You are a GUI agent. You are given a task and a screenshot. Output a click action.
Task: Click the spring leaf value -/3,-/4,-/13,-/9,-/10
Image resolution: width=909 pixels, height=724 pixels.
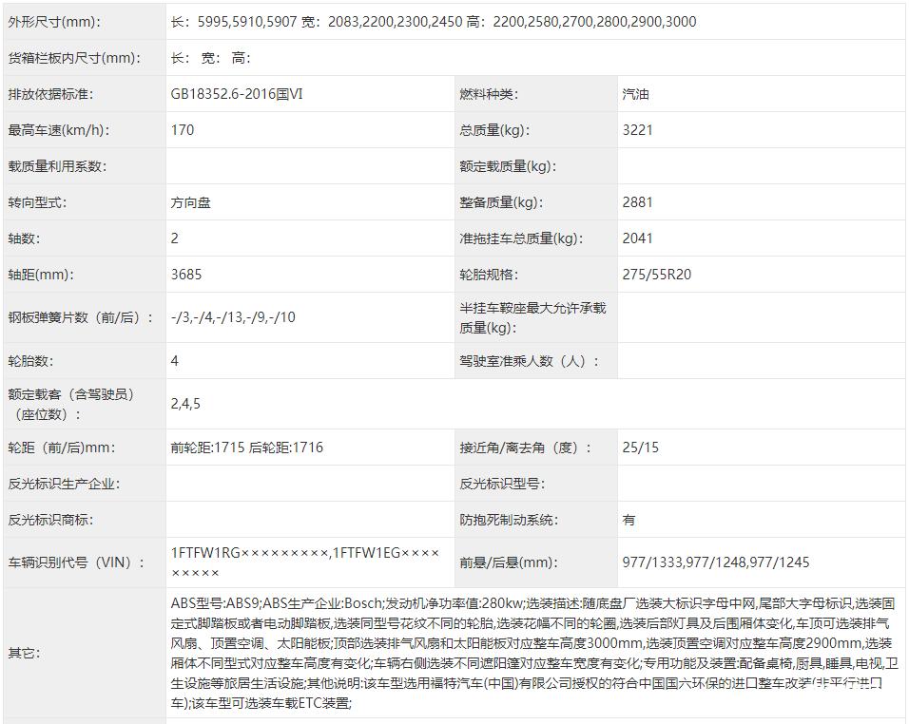[233, 316]
